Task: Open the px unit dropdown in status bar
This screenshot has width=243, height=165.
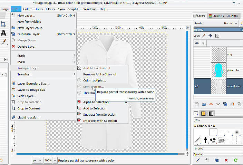Action: (x=37, y=161)
